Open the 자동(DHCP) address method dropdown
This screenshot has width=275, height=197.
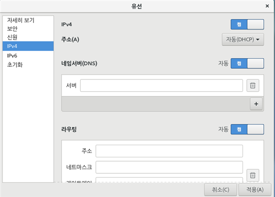coord(243,40)
